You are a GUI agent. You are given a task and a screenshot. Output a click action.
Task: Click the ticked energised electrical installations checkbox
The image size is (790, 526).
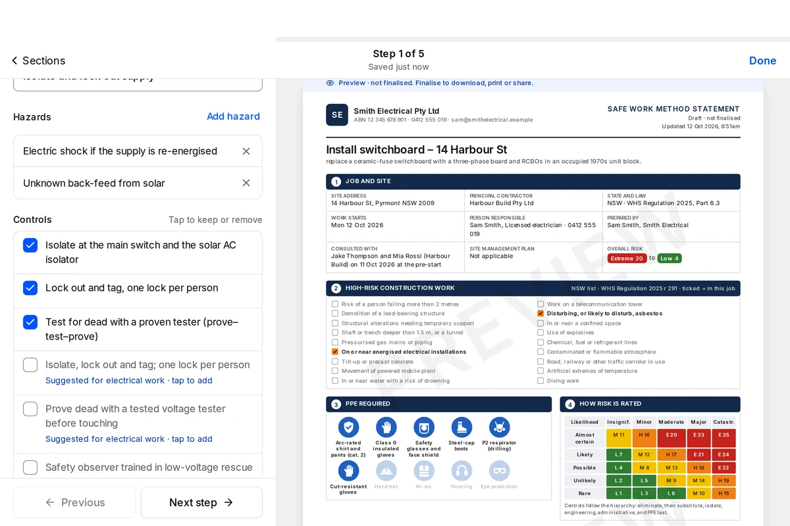tap(335, 352)
